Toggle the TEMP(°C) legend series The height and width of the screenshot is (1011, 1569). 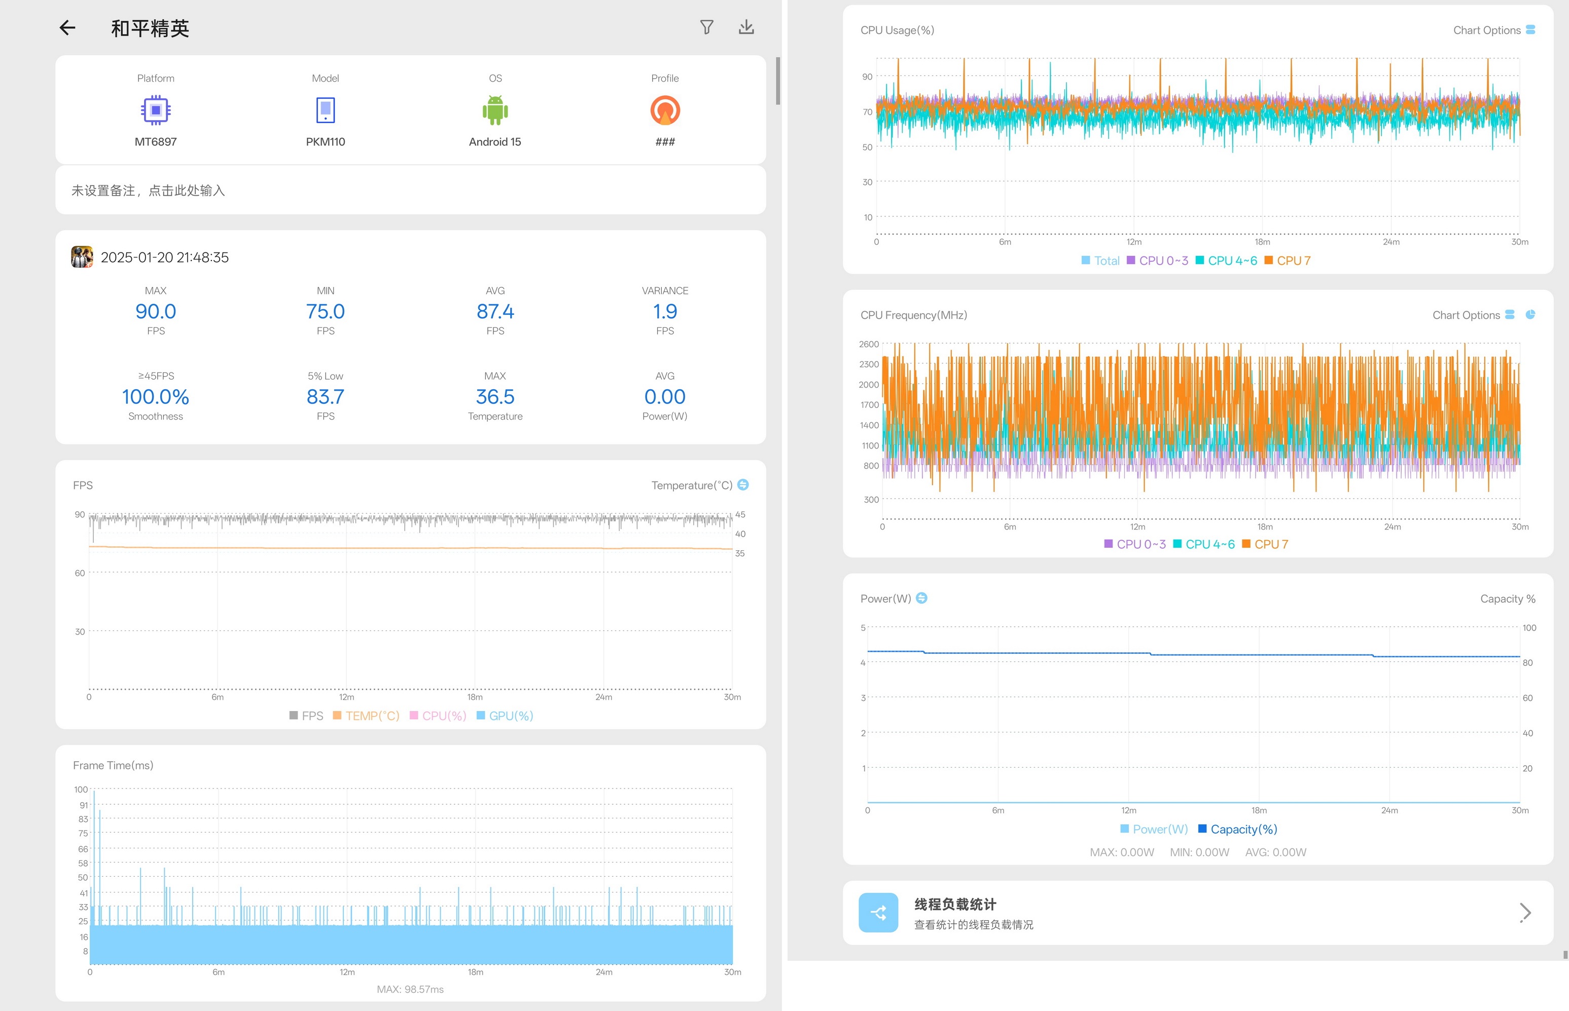pyautogui.click(x=366, y=716)
